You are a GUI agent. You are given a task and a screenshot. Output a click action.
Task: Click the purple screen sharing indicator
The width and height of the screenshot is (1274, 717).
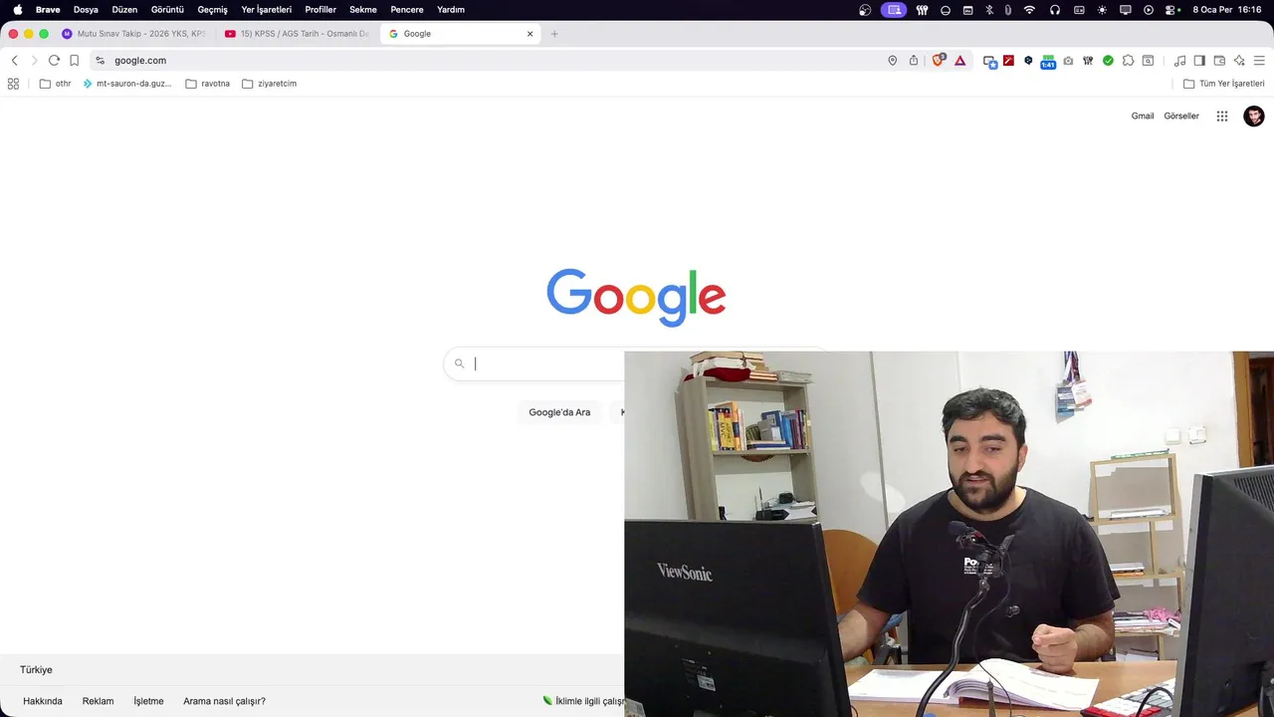[894, 10]
